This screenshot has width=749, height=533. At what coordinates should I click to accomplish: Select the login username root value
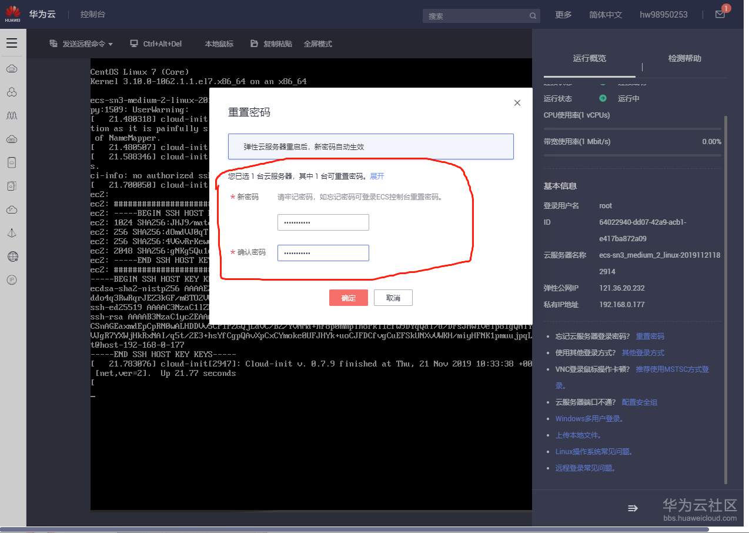pyautogui.click(x=606, y=206)
